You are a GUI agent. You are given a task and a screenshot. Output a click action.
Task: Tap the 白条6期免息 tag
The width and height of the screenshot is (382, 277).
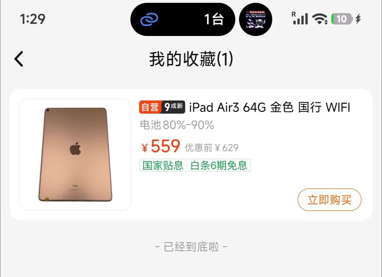click(x=219, y=165)
